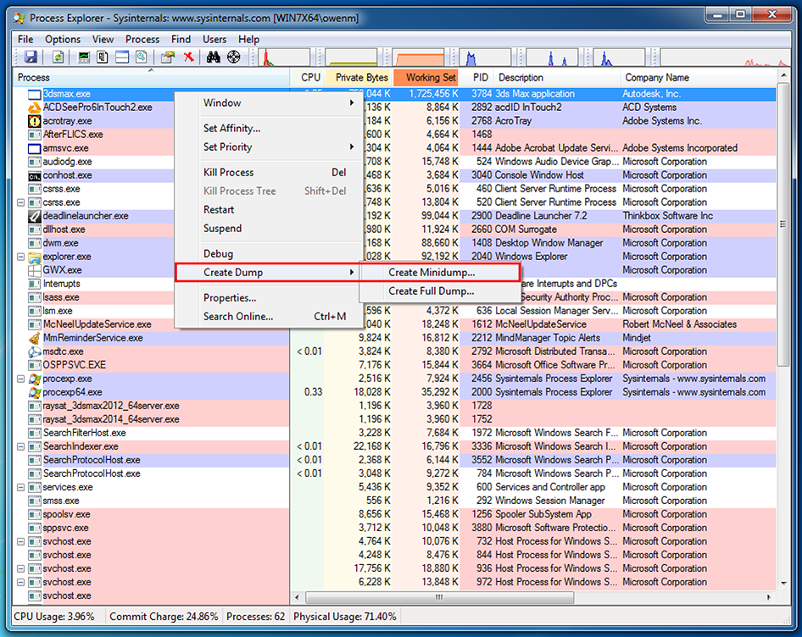
Task: Open the File menu
Action: pos(25,39)
